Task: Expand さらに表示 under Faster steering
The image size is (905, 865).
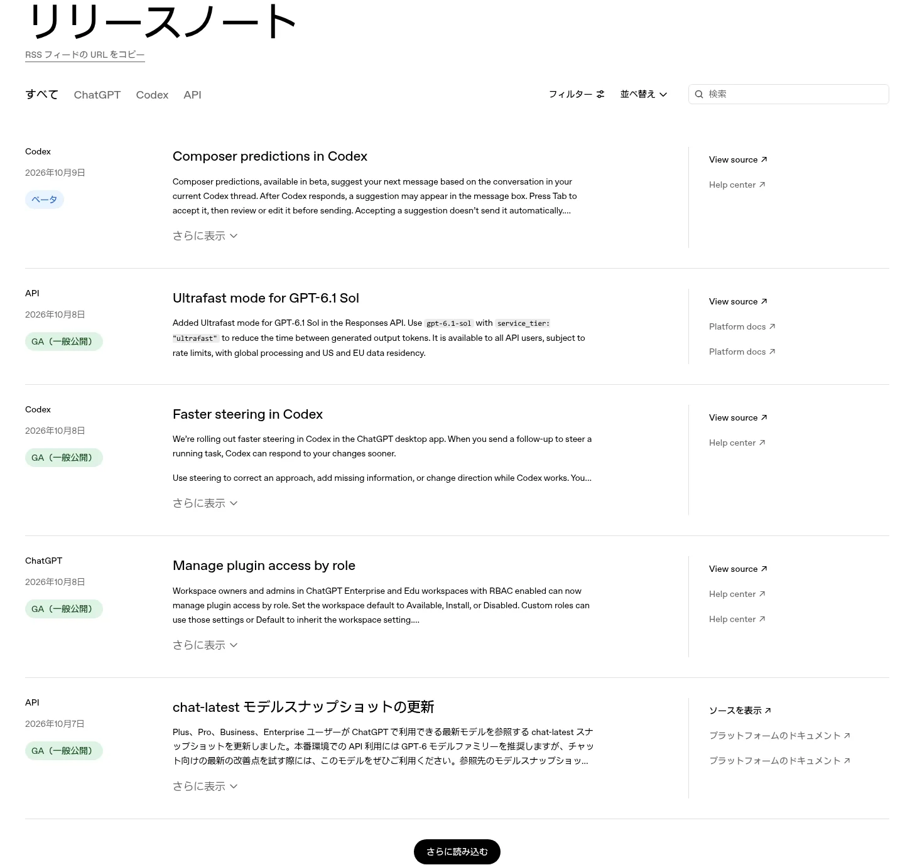Action: (205, 503)
